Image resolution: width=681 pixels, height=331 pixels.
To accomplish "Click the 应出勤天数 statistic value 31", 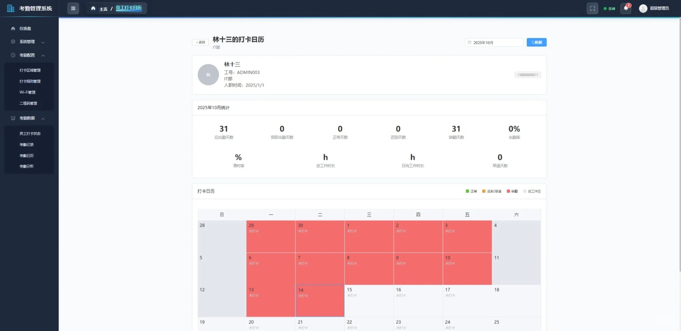I will 224,129.
